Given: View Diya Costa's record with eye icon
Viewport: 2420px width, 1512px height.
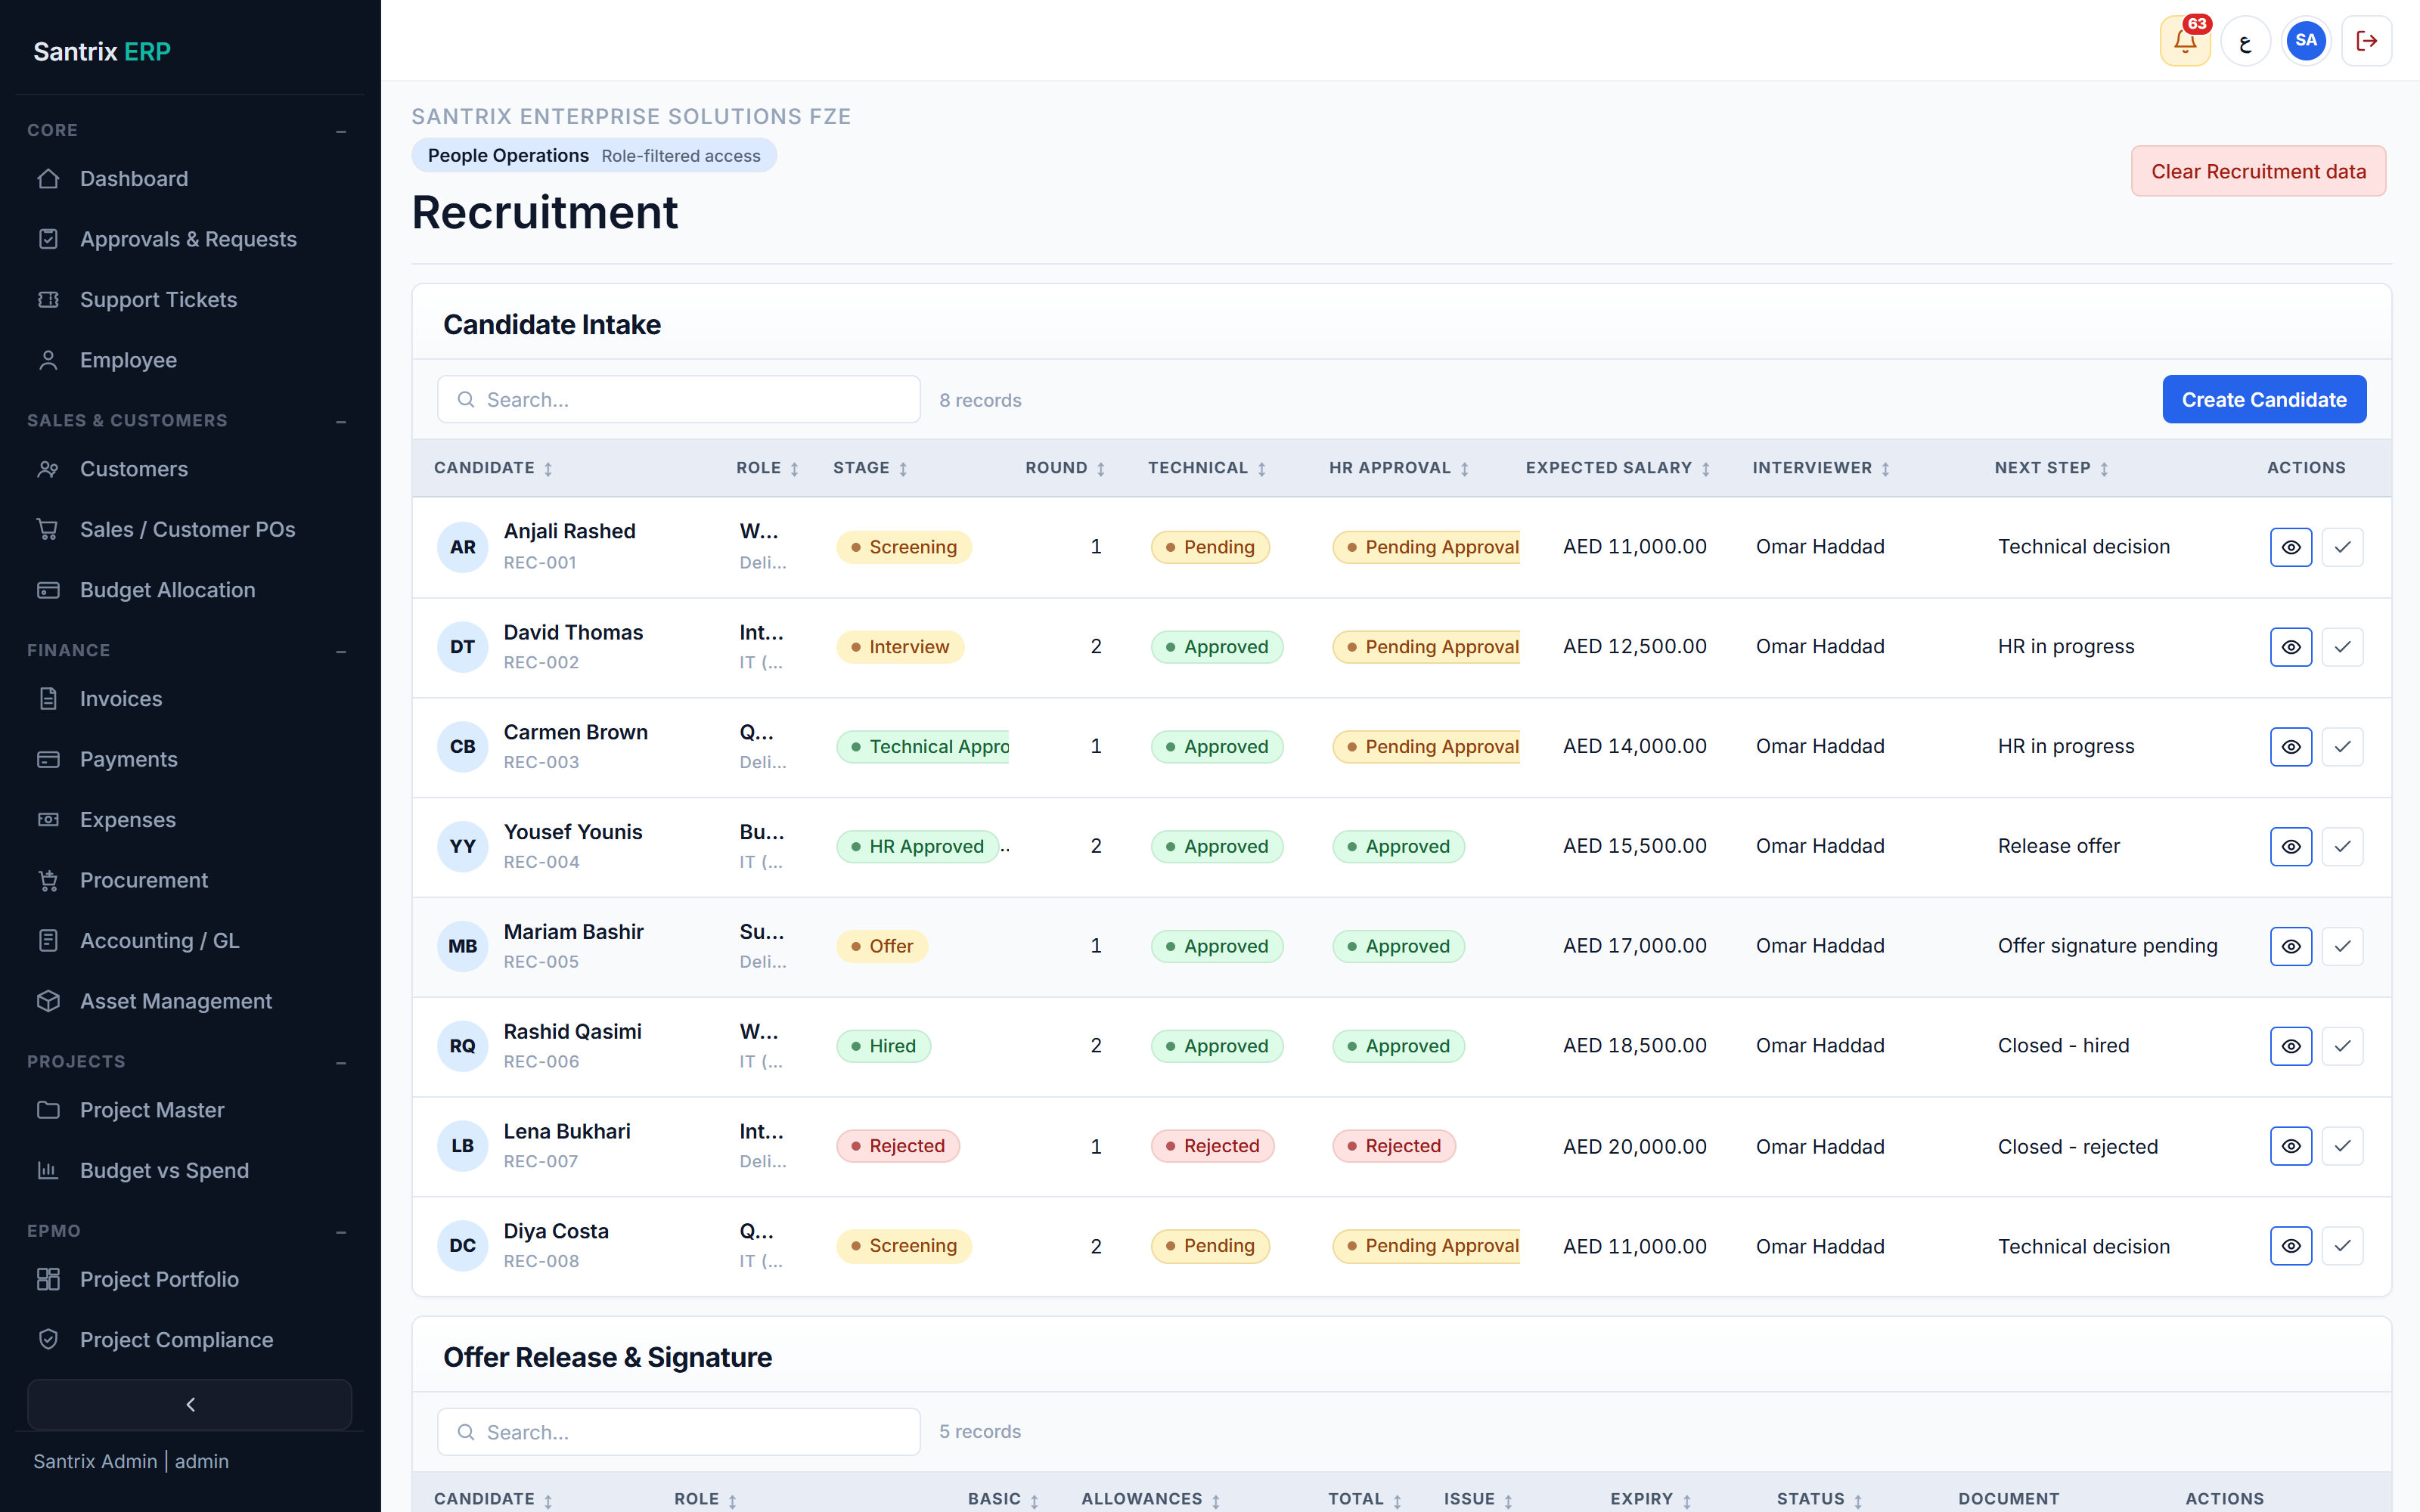Looking at the screenshot, I should [x=2291, y=1246].
